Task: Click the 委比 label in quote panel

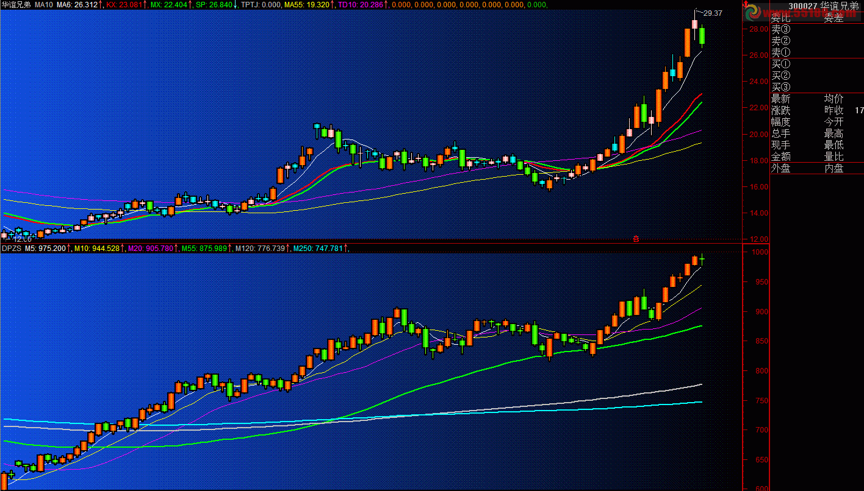Action: 780,18
